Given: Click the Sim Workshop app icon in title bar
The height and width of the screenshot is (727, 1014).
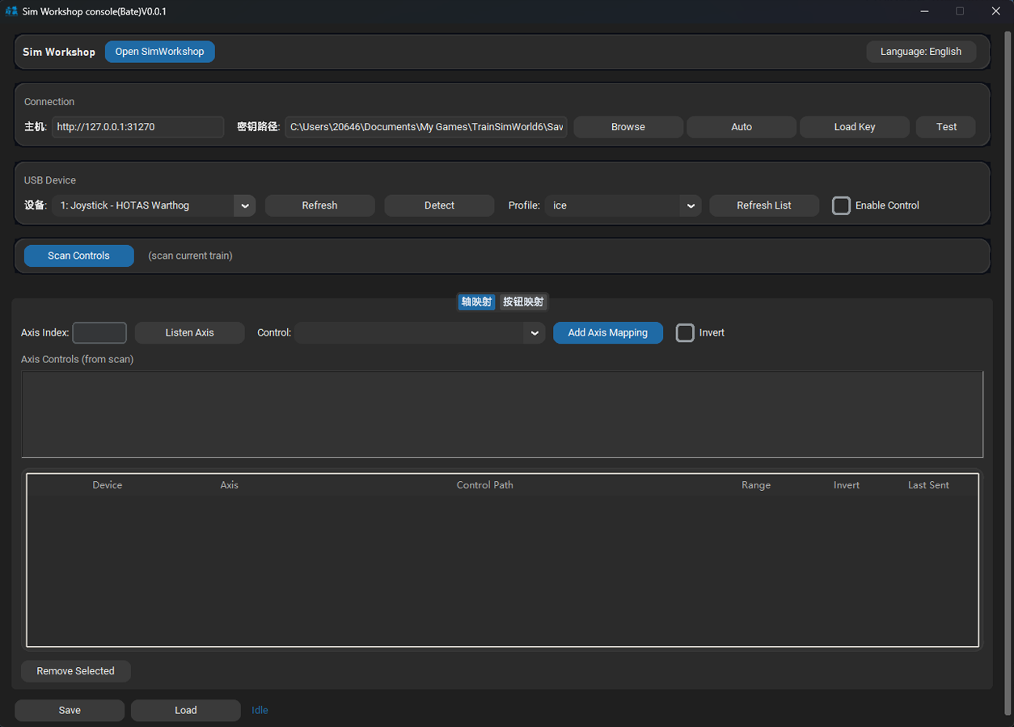Looking at the screenshot, I should coord(11,11).
